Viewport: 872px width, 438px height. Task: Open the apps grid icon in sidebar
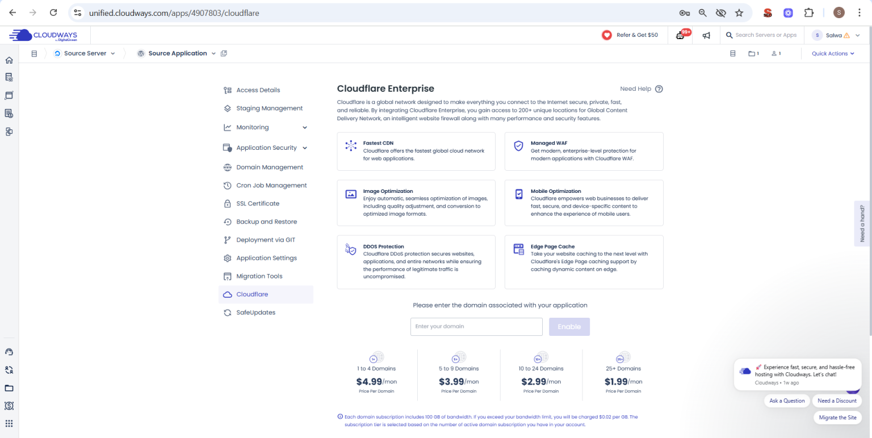[x=9, y=423]
